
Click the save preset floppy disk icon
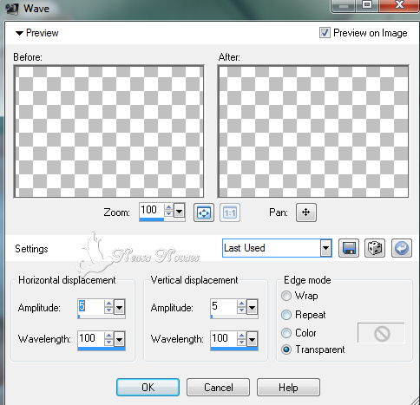(x=349, y=248)
